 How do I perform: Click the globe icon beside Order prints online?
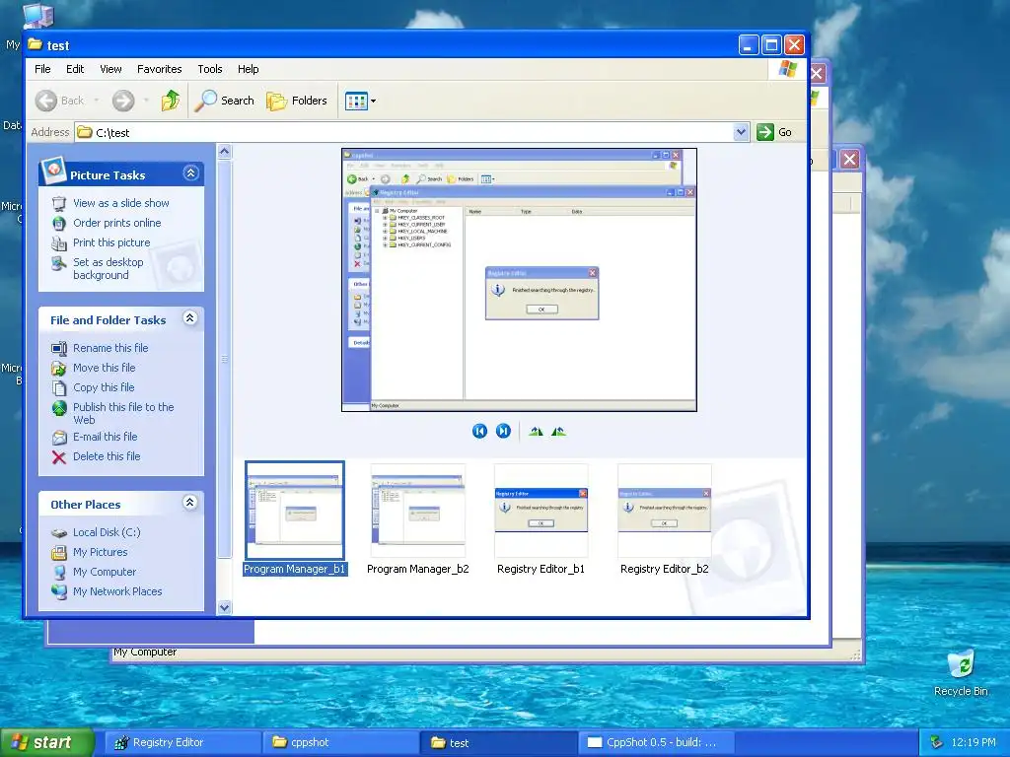(x=58, y=224)
